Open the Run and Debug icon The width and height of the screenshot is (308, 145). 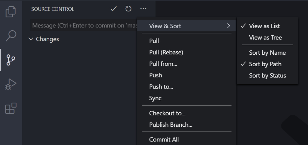point(11,84)
